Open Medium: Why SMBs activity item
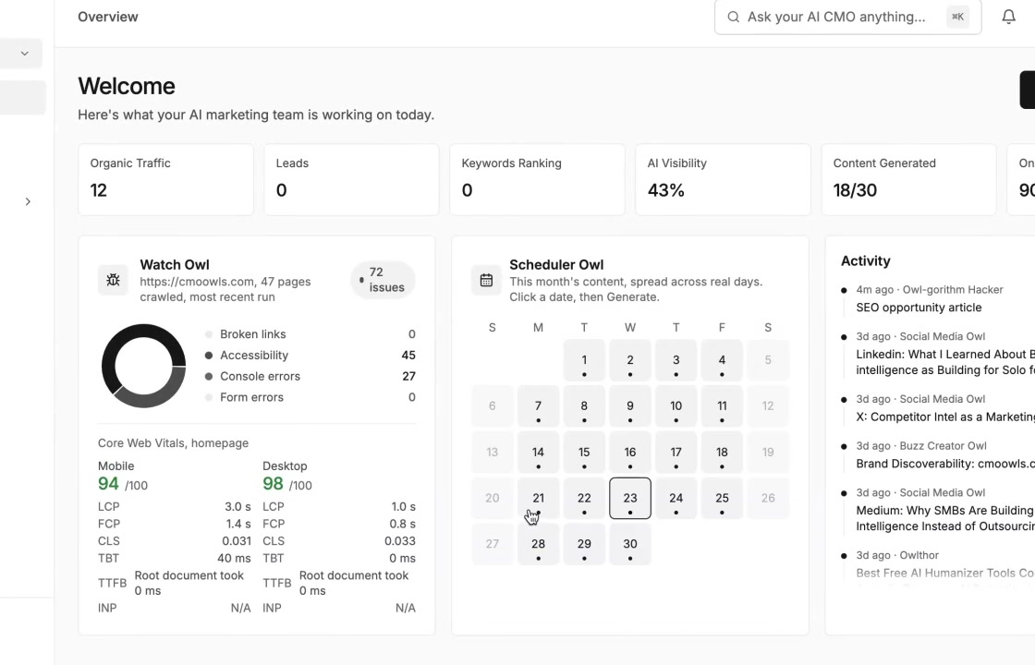 click(x=945, y=518)
